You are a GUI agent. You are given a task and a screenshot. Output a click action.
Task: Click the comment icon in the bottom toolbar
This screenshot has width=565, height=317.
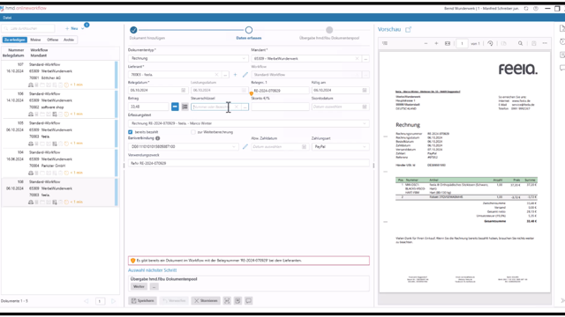point(249,301)
